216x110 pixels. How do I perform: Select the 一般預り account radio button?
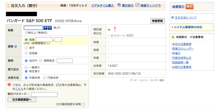(x=26, y=67)
